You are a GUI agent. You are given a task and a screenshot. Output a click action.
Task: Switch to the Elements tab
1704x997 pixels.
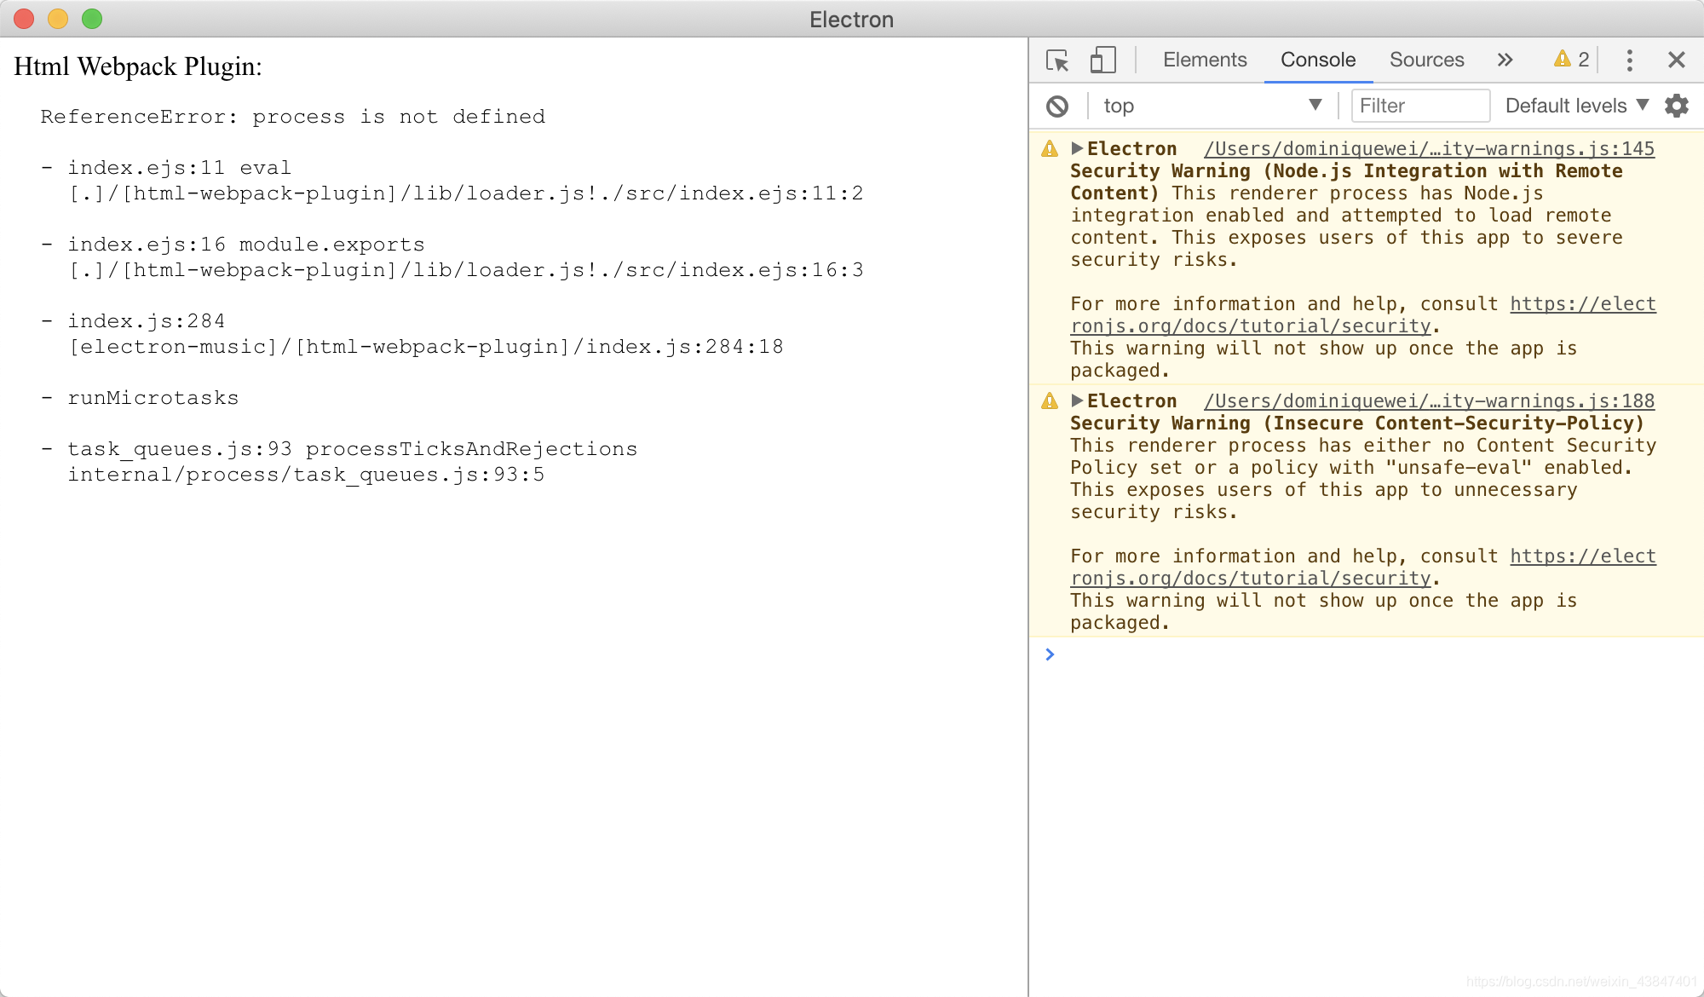[x=1205, y=60]
